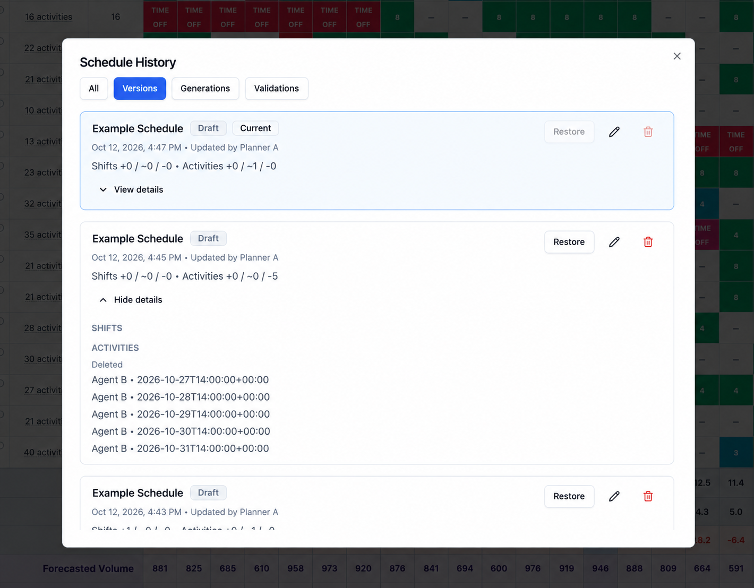This screenshot has height=588, width=754.
Task: Click the Current badge
Action: (255, 128)
